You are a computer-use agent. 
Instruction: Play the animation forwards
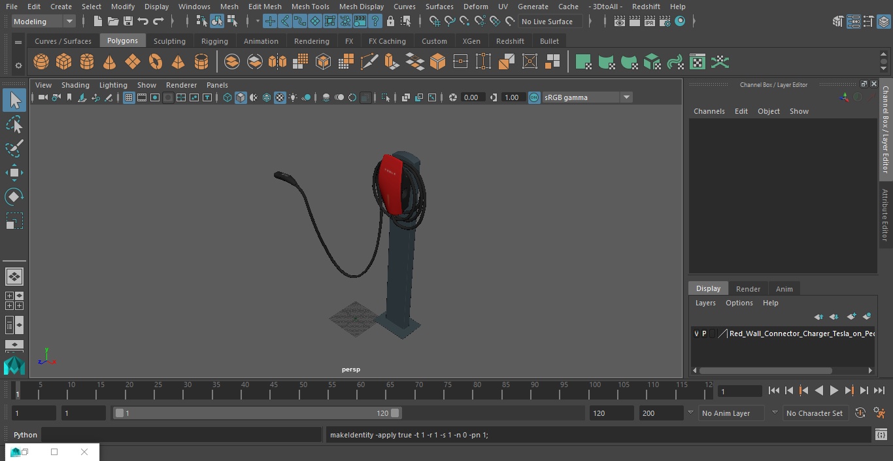(834, 390)
